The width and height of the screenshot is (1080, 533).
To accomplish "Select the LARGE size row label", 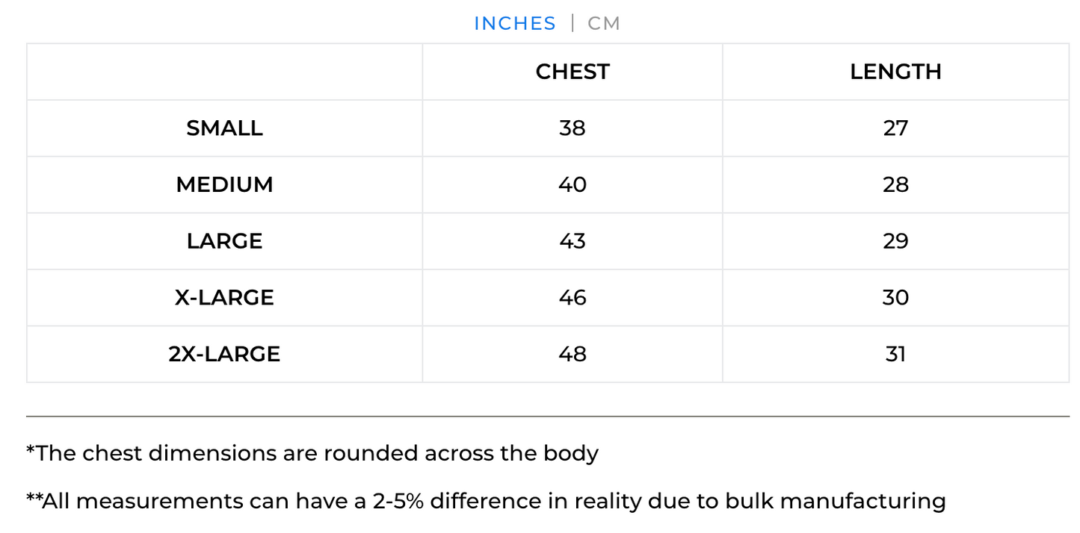I will [224, 241].
